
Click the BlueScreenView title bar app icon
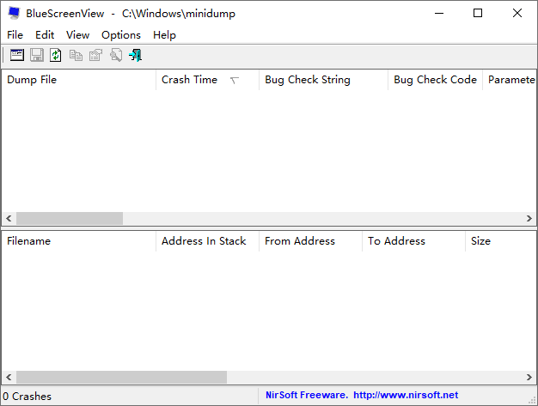tap(14, 13)
